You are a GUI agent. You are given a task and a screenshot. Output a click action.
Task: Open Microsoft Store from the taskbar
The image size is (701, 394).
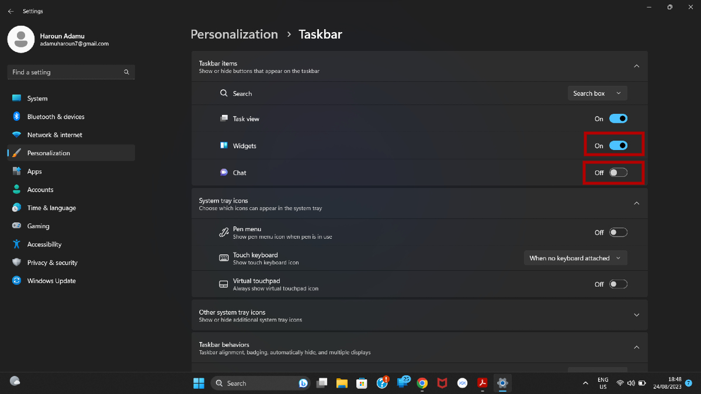click(362, 383)
